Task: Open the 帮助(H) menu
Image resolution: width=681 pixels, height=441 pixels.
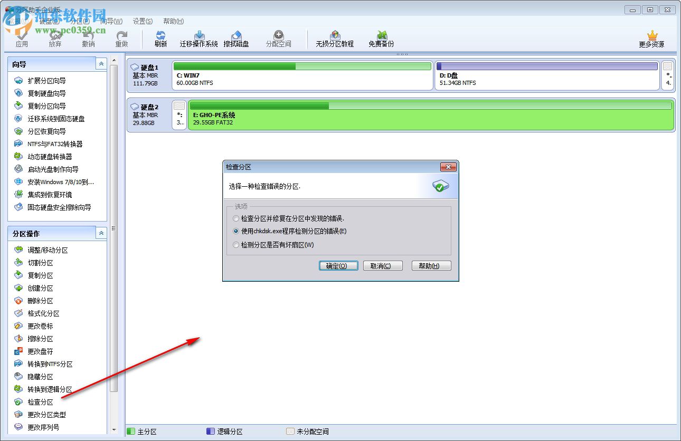Action: [x=172, y=21]
